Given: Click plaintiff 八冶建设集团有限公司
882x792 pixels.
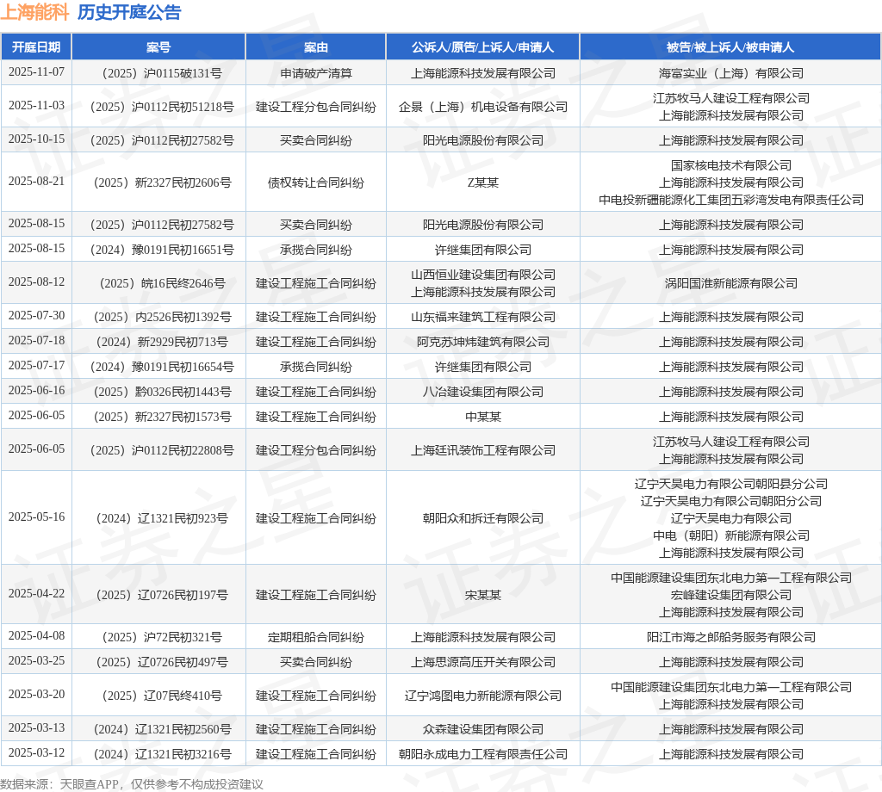Looking at the screenshot, I should 482,392.
